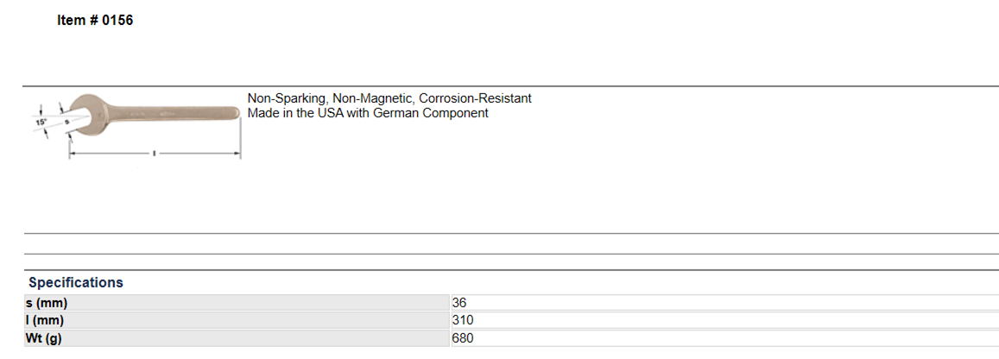Viewport: 999px width, 359px height.
Task: Click the value 36 in specifications
Action: tap(459, 303)
